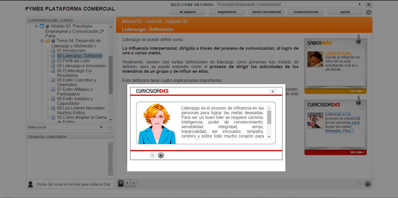The width and height of the screenshot is (398, 198).
Task: Click Ver más in Saber Más card
Action: click(x=357, y=91)
